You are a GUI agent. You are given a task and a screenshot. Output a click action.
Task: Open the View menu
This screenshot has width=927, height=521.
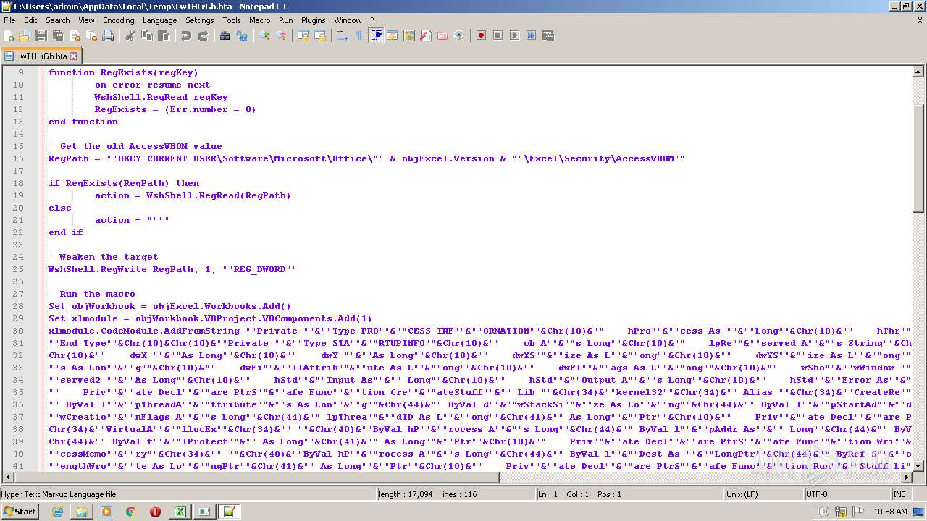[x=86, y=20]
